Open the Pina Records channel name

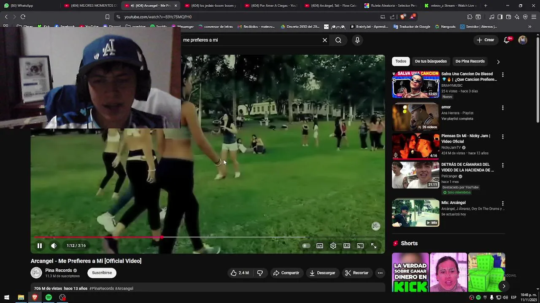(59, 271)
